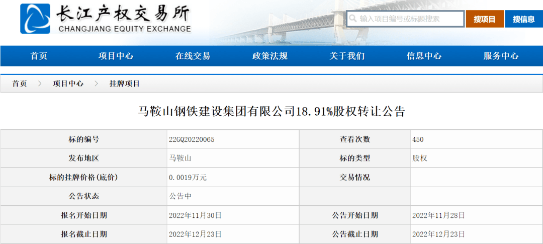
Task: Click the announcement title 马鞍山钢铁建设集团有限公司18.91%股权转让公告
Action: [x=271, y=112]
